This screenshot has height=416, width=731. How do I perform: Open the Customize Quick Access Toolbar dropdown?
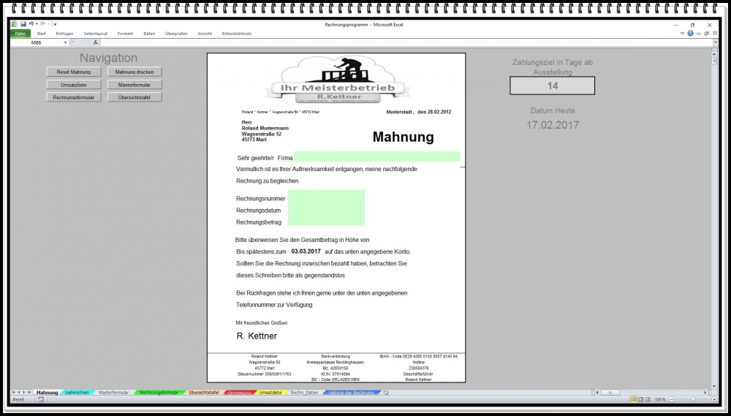point(55,24)
